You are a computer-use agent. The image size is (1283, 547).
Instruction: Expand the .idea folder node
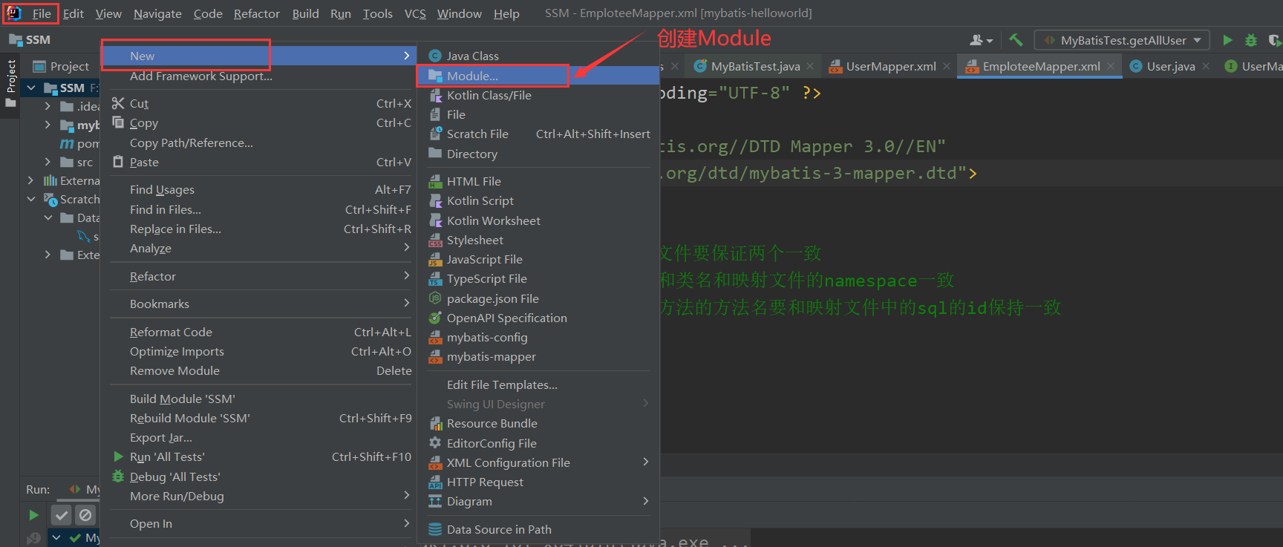[x=48, y=106]
